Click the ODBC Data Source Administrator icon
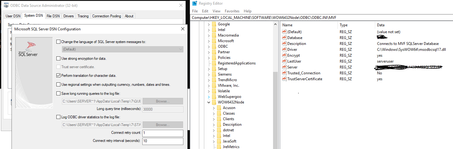Image resolution: width=453 pixels, height=149 pixels. click(x=6, y=5)
